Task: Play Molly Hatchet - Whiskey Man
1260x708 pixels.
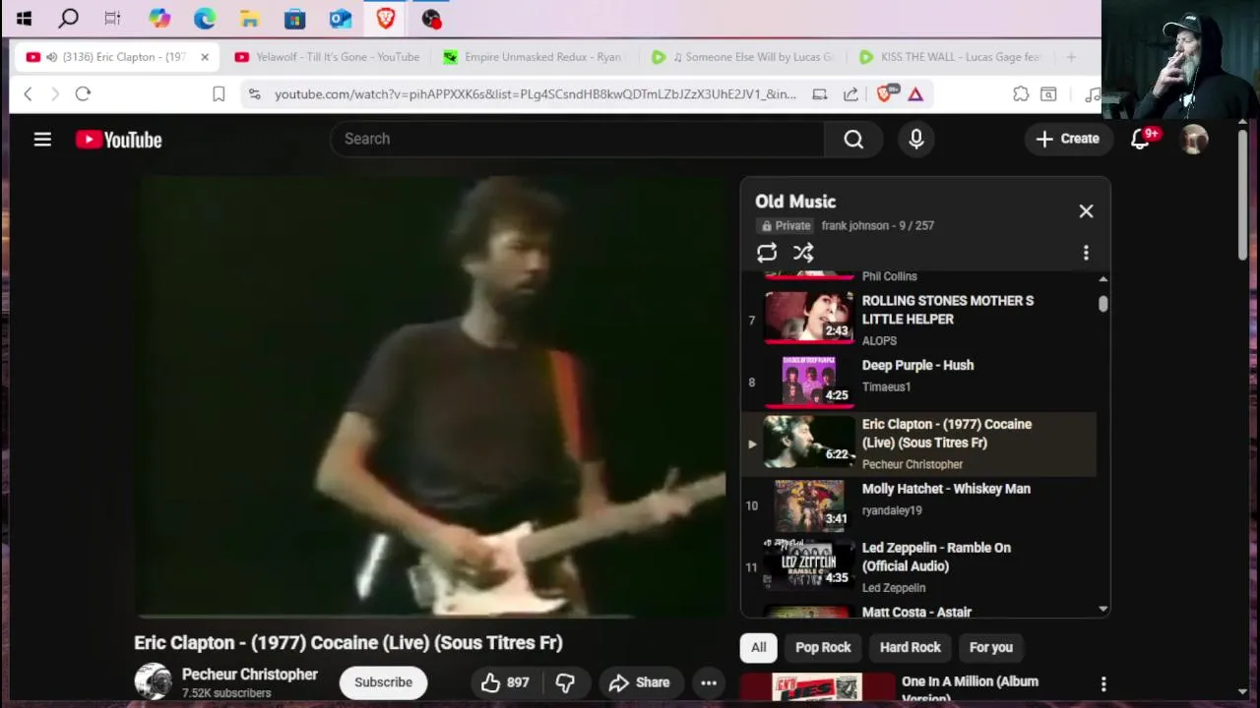Action: [x=919, y=504]
